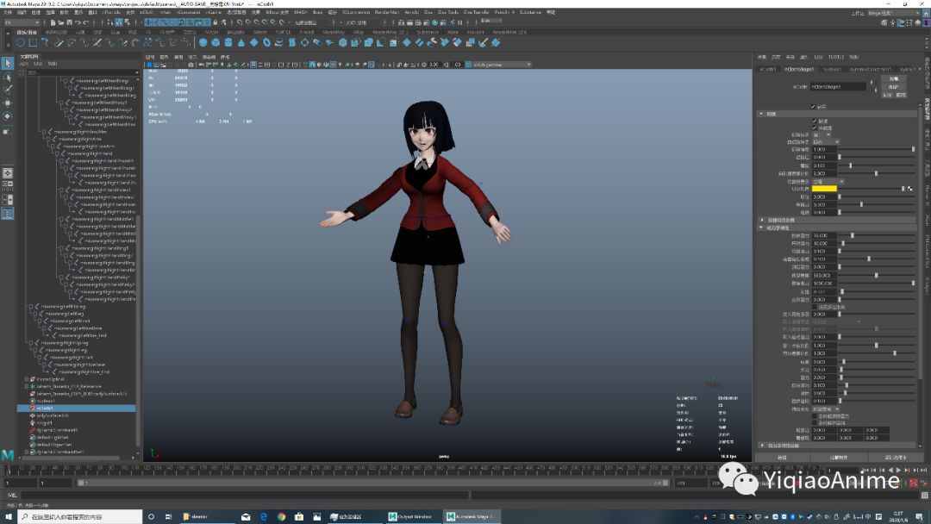Open the FX menu set dropdown
The width and height of the screenshot is (931, 524).
(x=22, y=22)
